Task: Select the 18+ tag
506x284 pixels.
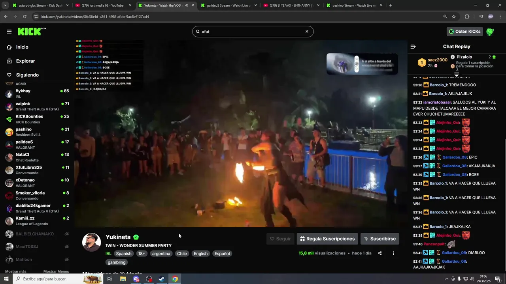Action: pyautogui.click(x=142, y=254)
